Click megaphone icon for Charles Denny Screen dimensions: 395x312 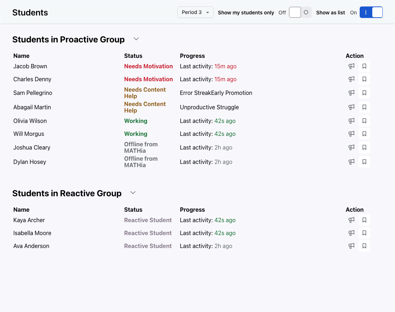click(351, 79)
